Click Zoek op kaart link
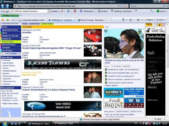This screenshot has width=169, height=126. tap(11, 53)
